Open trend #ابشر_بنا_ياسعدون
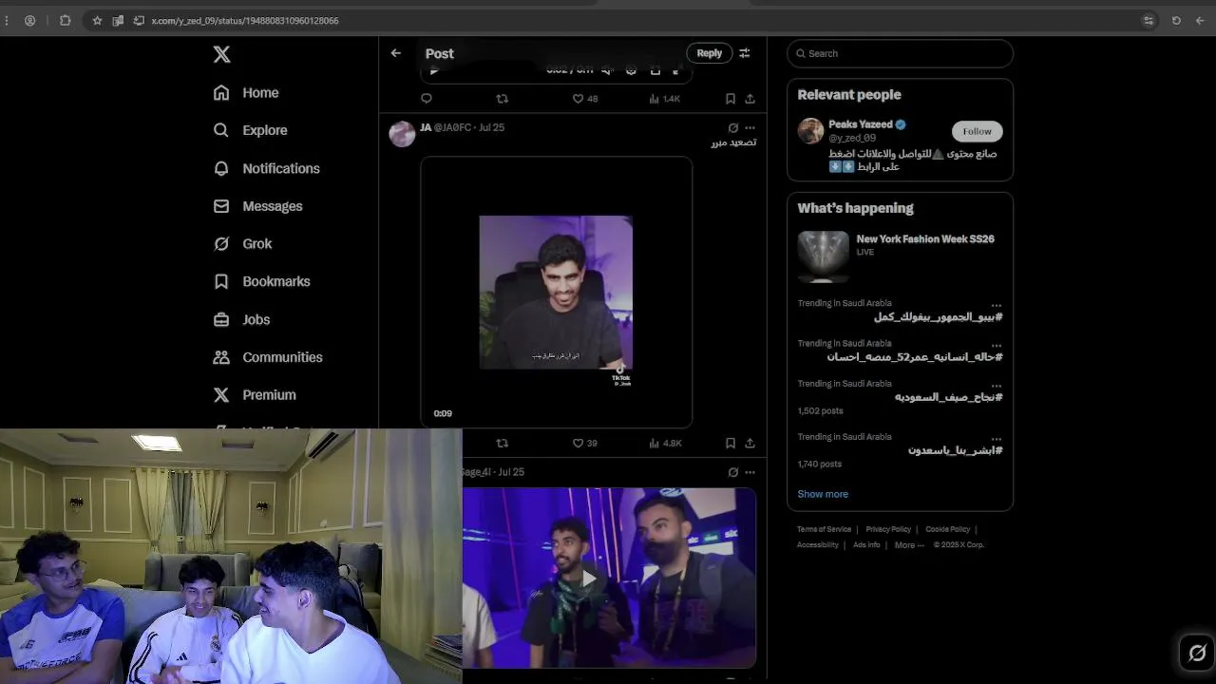This screenshot has width=1216, height=684. [x=955, y=450]
